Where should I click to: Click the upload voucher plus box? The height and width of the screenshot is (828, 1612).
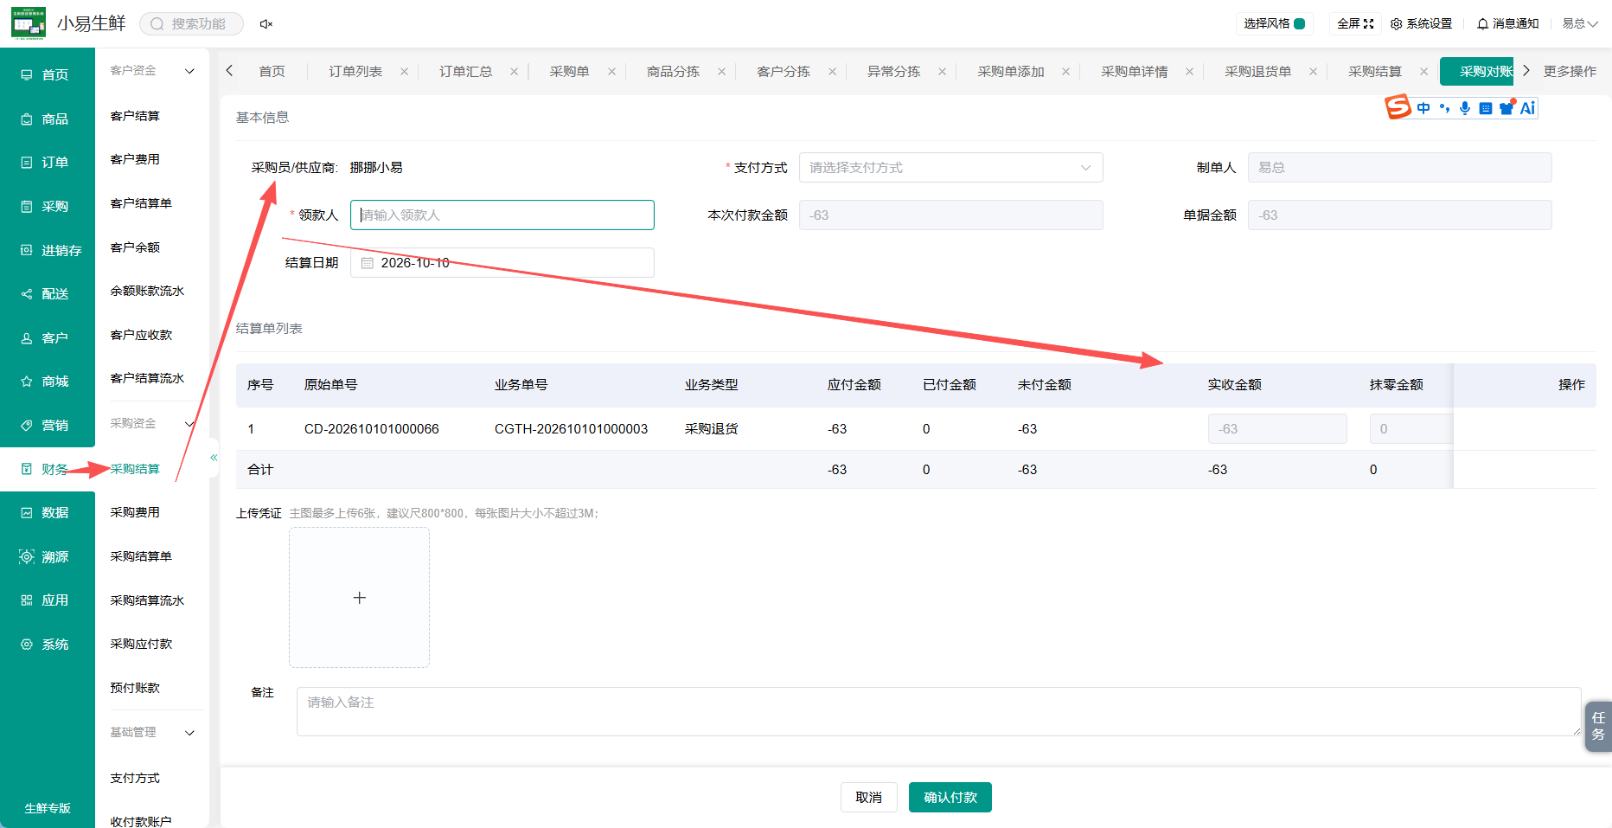pyautogui.click(x=359, y=598)
